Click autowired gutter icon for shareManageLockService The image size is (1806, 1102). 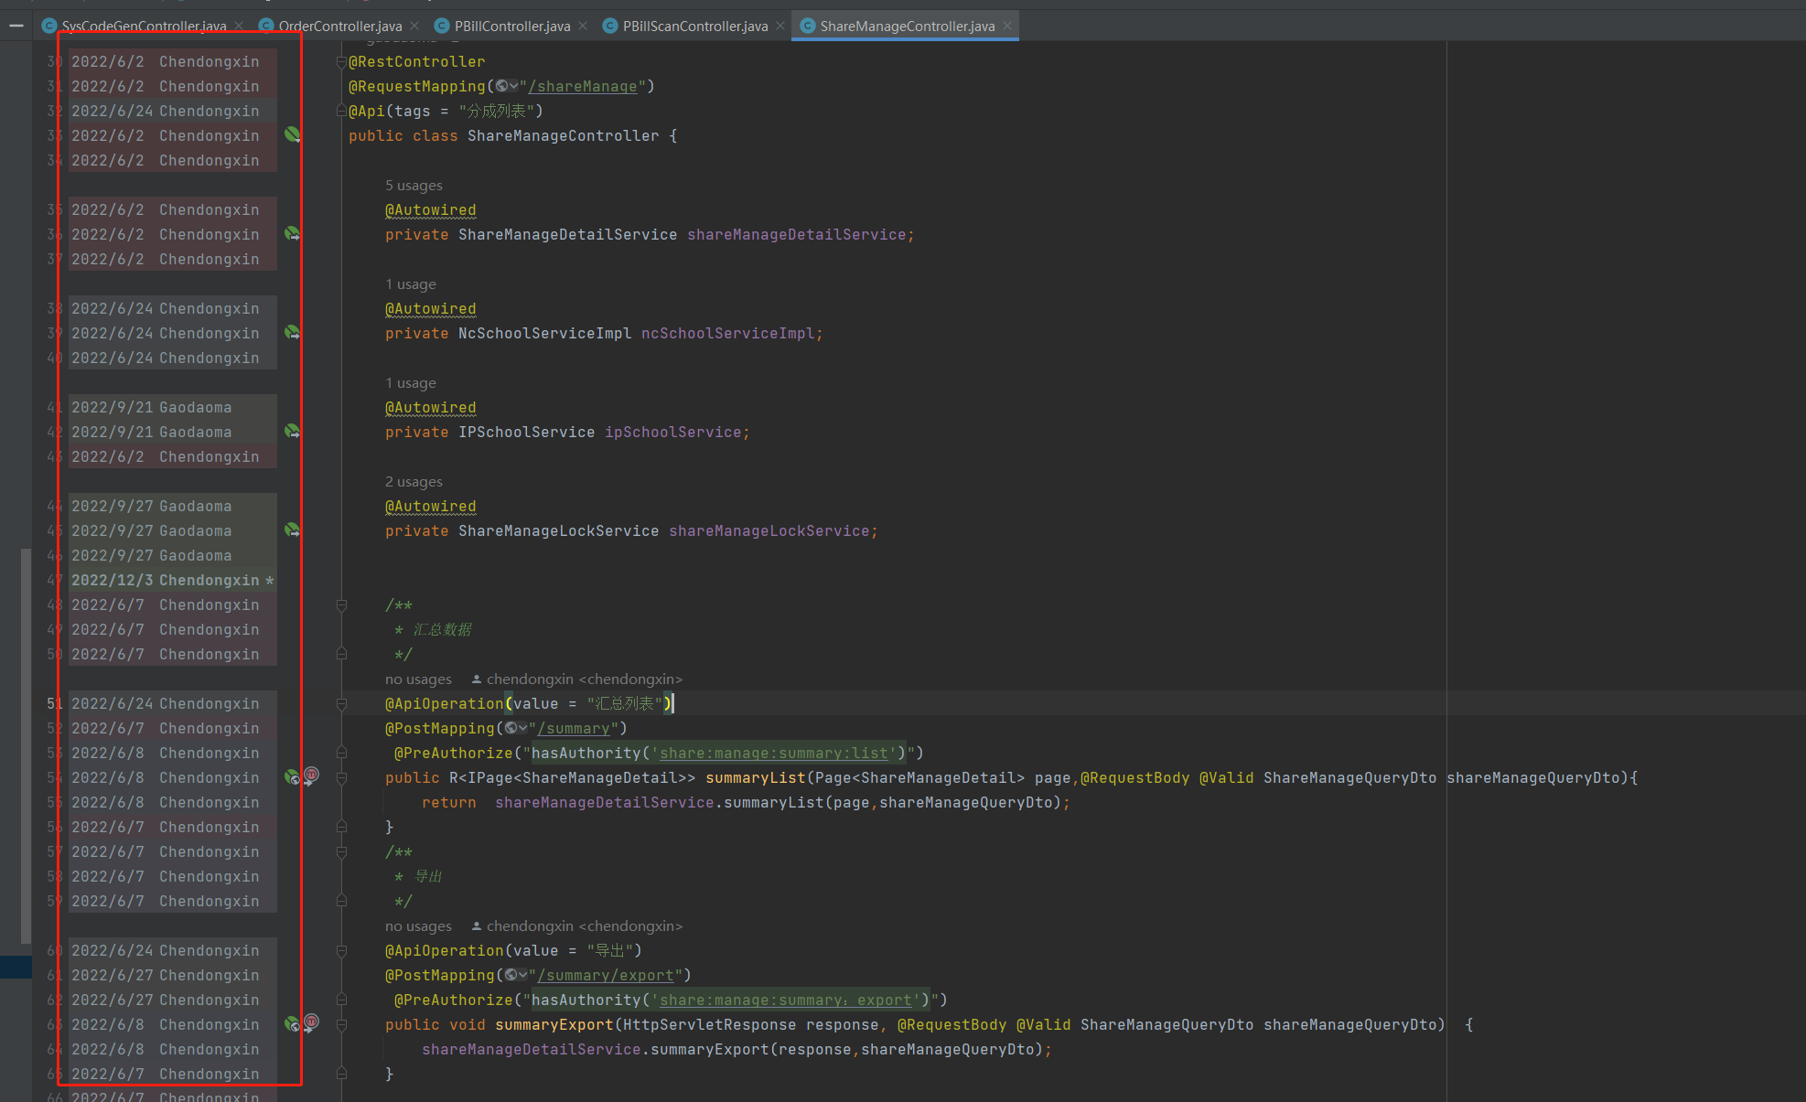292,530
